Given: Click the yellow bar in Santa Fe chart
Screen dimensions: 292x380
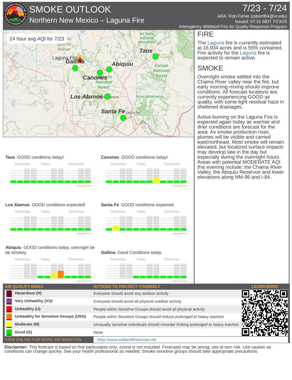Looking at the screenshot, I should click(116, 228).
